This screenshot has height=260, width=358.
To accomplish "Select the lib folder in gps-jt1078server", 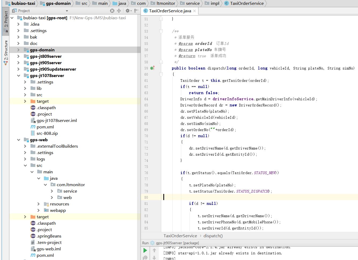I will pos(39,89).
